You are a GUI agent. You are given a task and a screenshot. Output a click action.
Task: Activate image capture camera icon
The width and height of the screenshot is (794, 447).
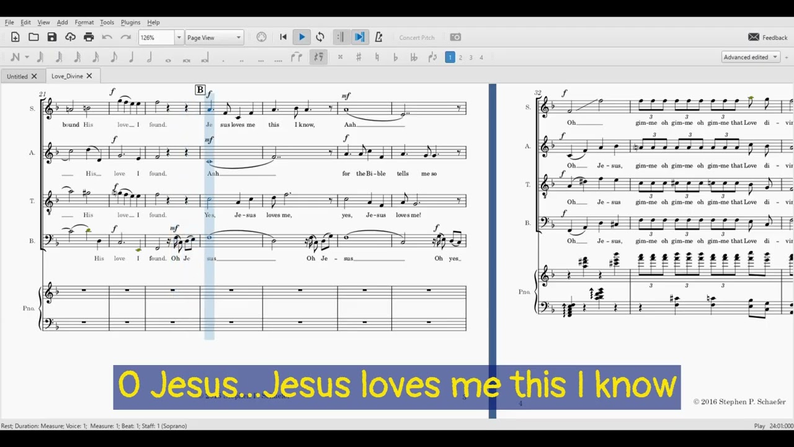(x=455, y=37)
